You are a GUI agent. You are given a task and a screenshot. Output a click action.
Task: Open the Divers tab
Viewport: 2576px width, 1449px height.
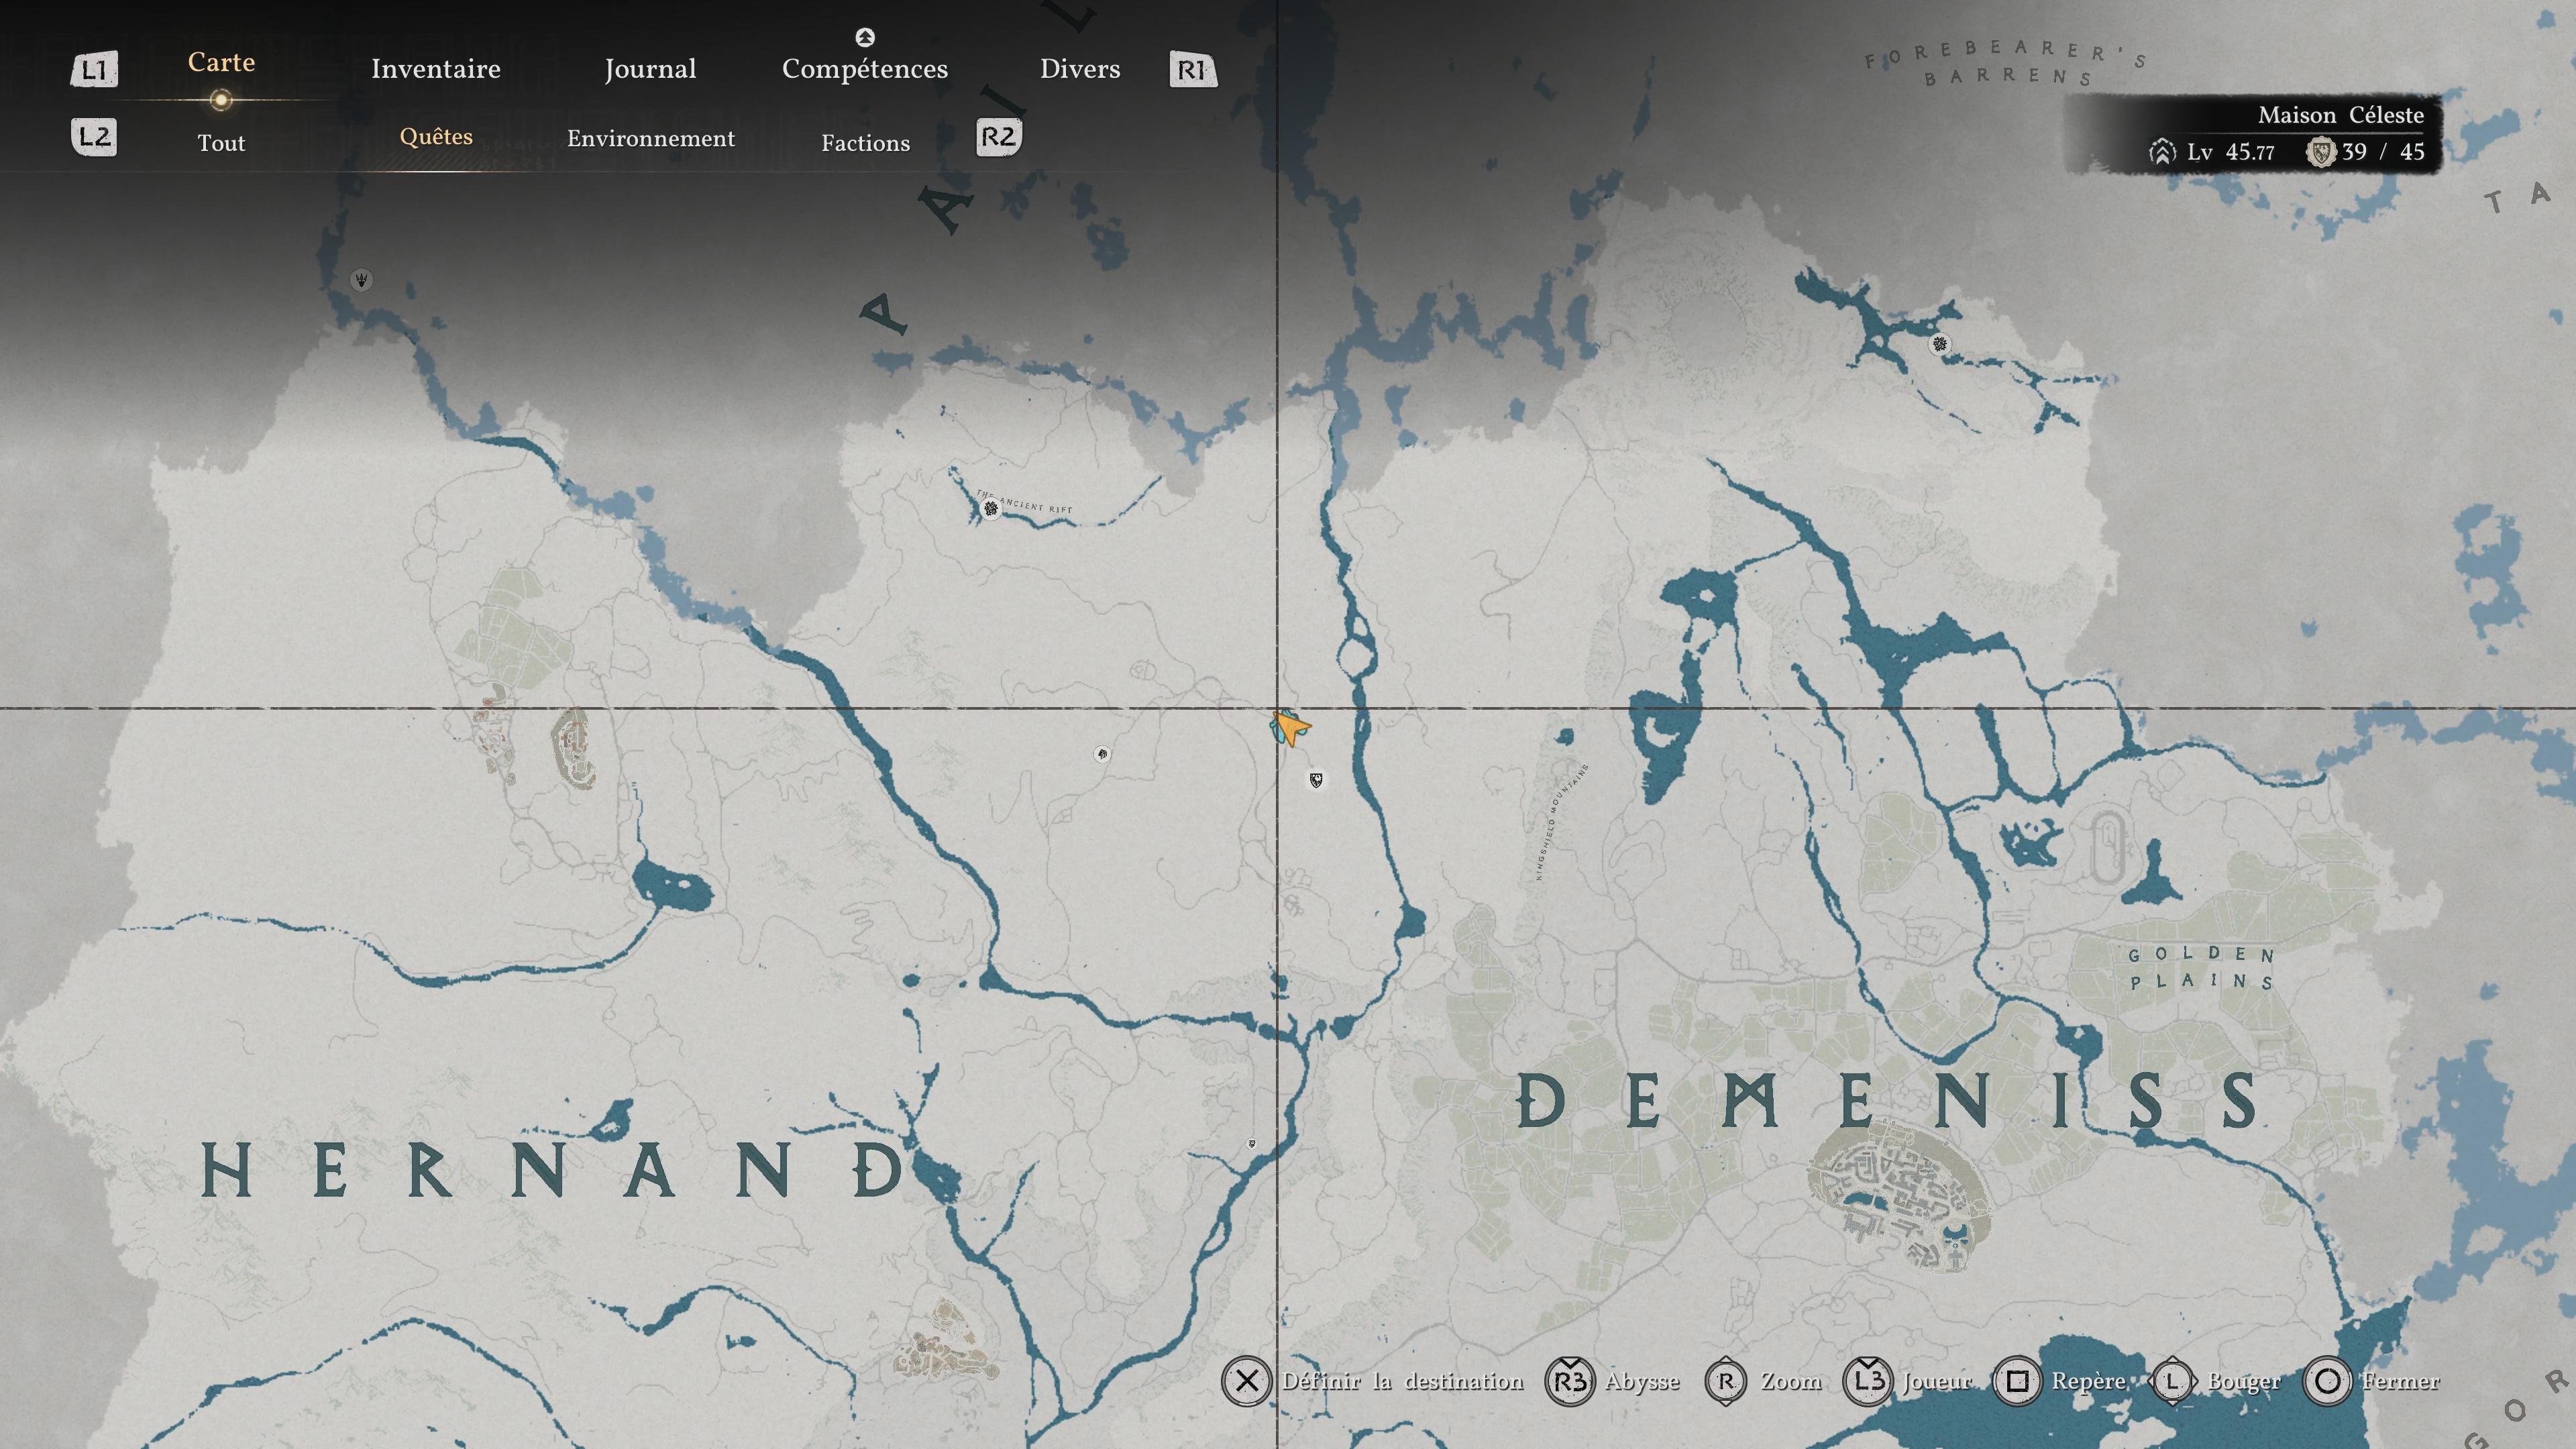1080,69
